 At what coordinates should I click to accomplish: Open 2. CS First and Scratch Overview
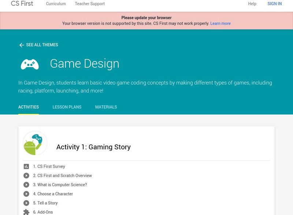point(62,176)
